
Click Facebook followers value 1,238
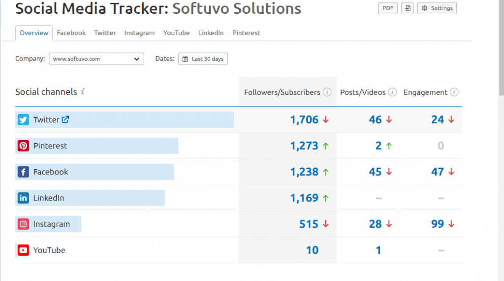(304, 172)
